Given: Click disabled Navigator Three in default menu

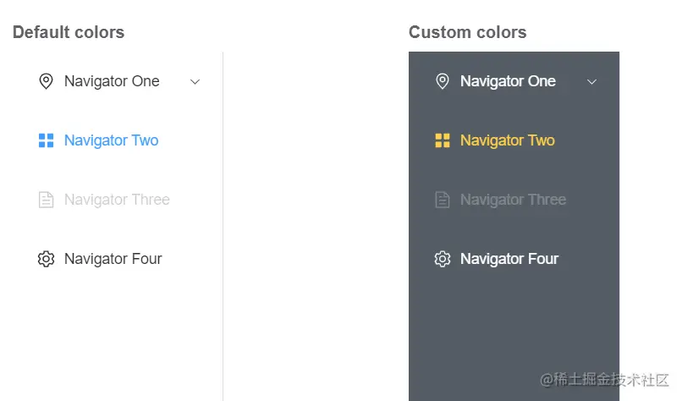Looking at the screenshot, I should [117, 200].
